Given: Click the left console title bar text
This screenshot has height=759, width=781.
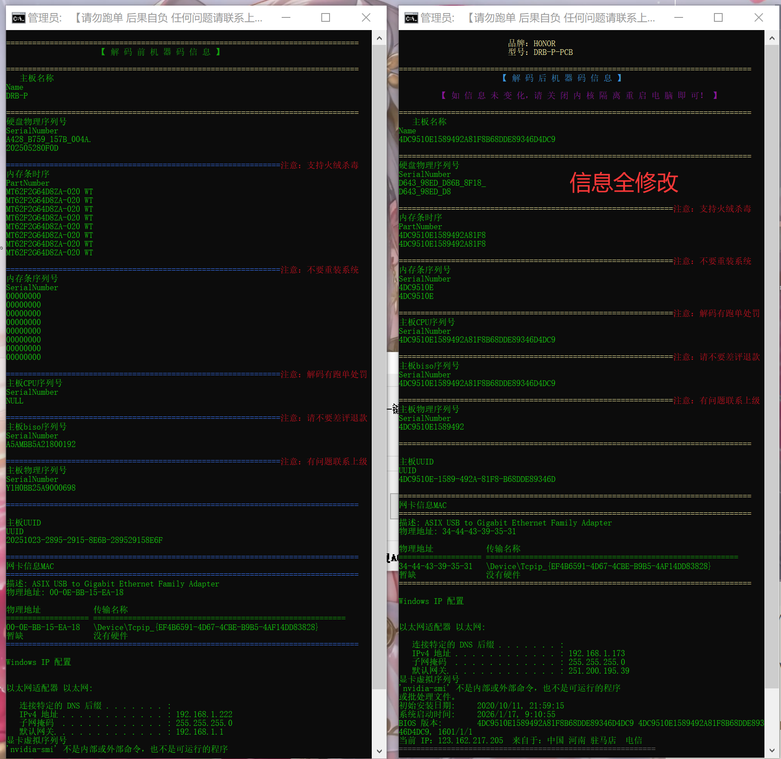Looking at the screenshot, I should click(131, 18).
